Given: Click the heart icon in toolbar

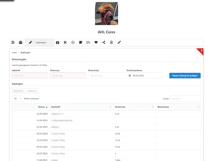Looking at the screenshot, I should (x=96, y=42).
